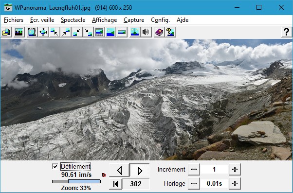The height and width of the screenshot is (193, 293).
Task: Click the position field showing 302
Action: tap(136, 184)
